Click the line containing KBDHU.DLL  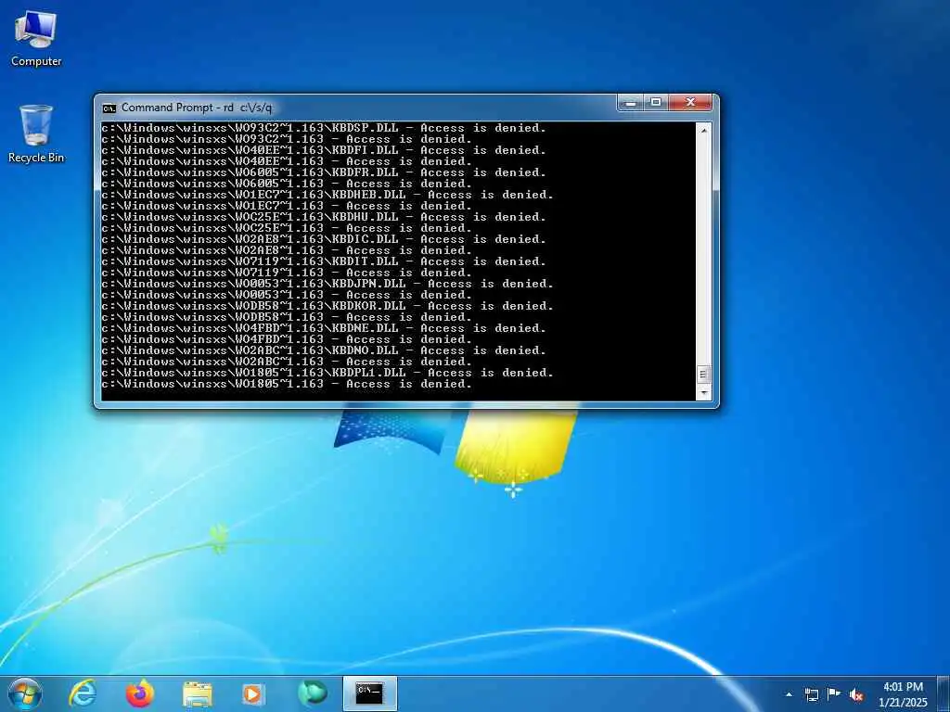(x=324, y=217)
